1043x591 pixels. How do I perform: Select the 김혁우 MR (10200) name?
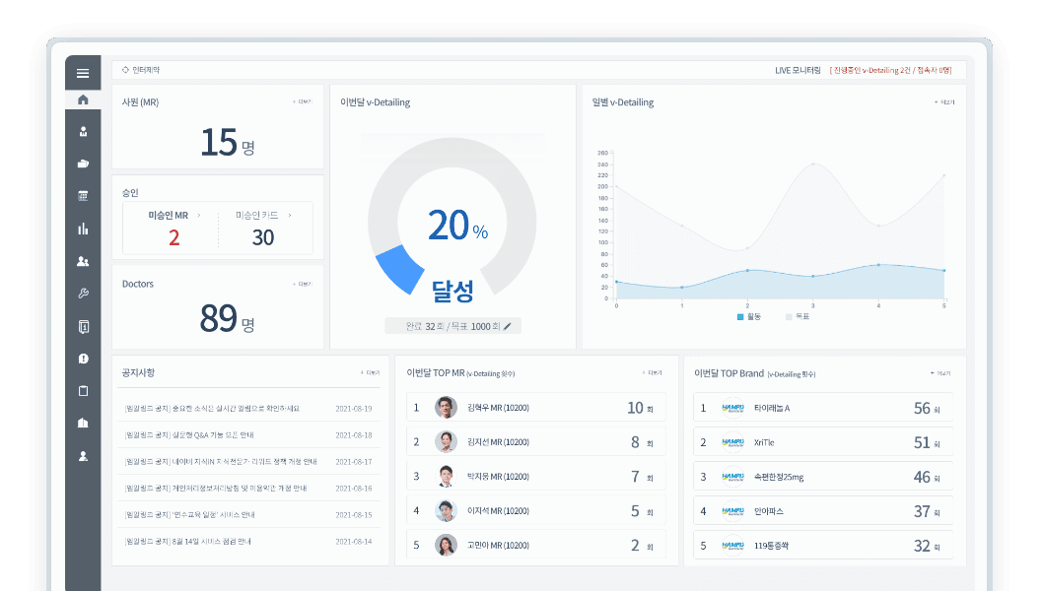498,408
